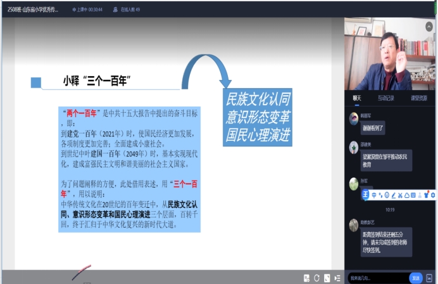This screenshot has height=284, width=438.
Task: Click the 上课中 00:30:44 class timer
Action: (87, 10)
